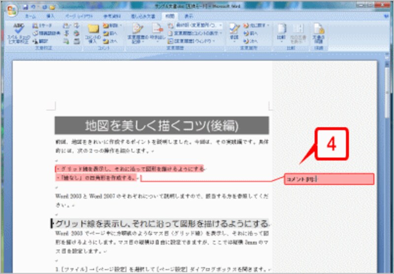Switch to the 挿入 tab
Screen dimensions: 394x274
(50, 16)
